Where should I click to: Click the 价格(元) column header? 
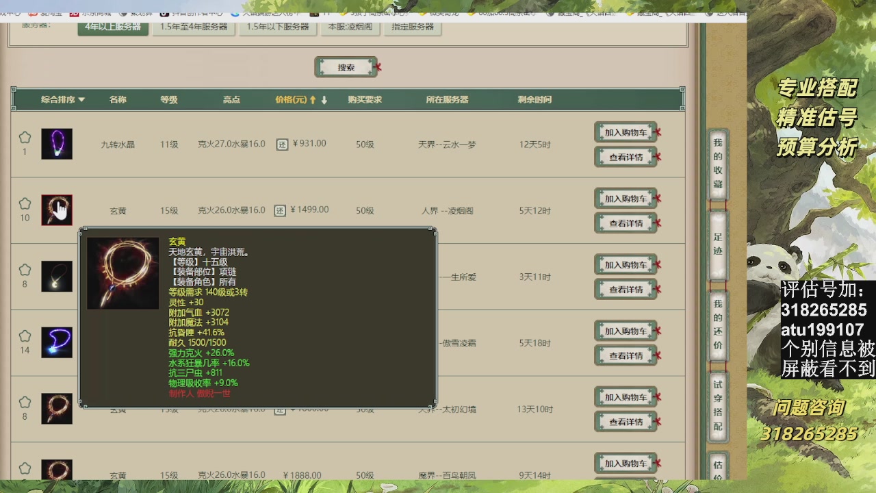(x=291, y=100)
